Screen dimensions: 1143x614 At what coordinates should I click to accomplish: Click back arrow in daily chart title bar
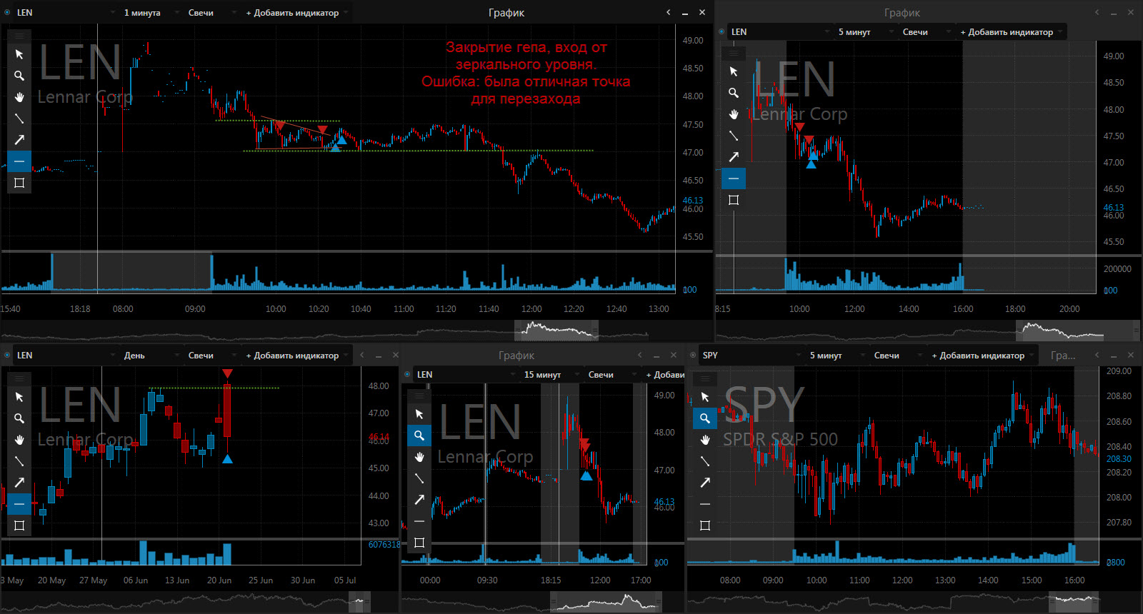[x=361, y=355]
